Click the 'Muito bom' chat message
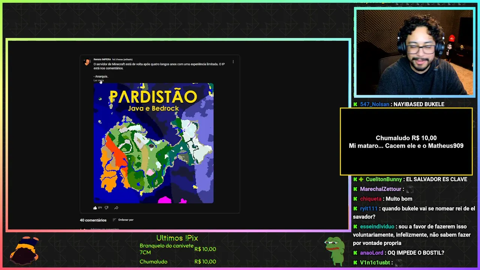 coord(399,199)
